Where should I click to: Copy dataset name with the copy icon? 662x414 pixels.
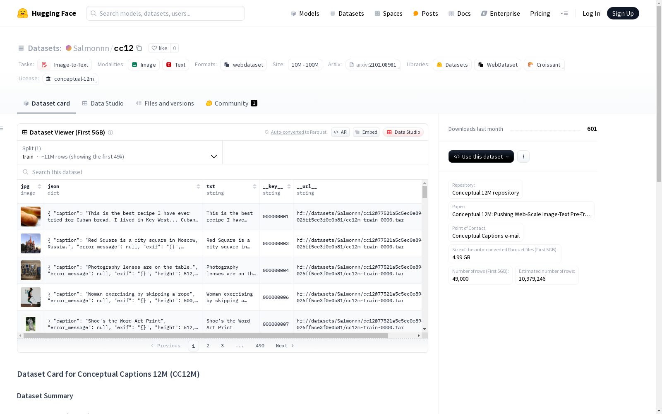[x=139, y=48]
